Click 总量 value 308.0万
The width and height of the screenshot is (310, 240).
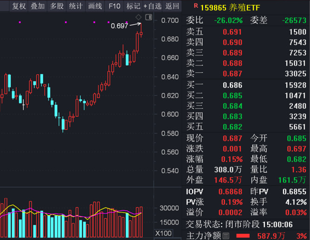[x=228, y=170]
